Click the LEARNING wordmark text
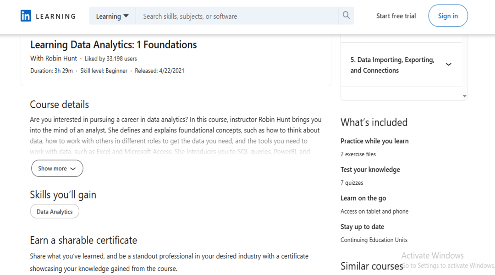Image resolution: width=495 pixels, height=275 pixels. 56,16
